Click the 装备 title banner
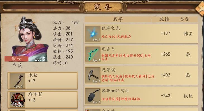This screenshot has width=204, height=111. [103, 7]
